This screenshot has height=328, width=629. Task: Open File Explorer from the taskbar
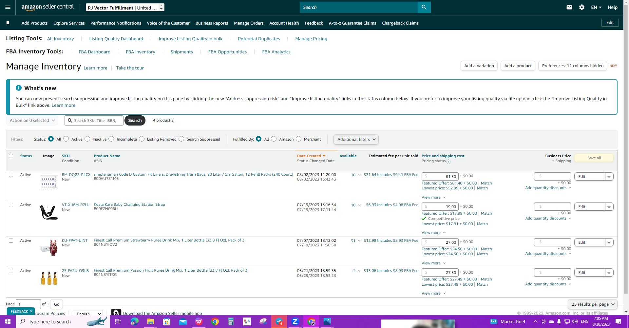150,321
